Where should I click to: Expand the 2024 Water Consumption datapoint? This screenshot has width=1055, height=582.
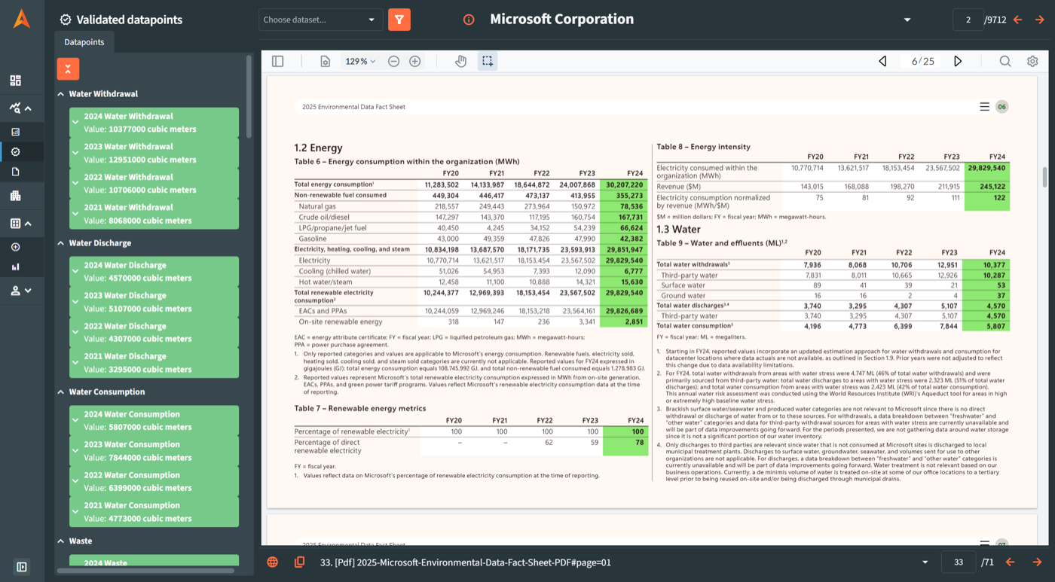(75, 420)
